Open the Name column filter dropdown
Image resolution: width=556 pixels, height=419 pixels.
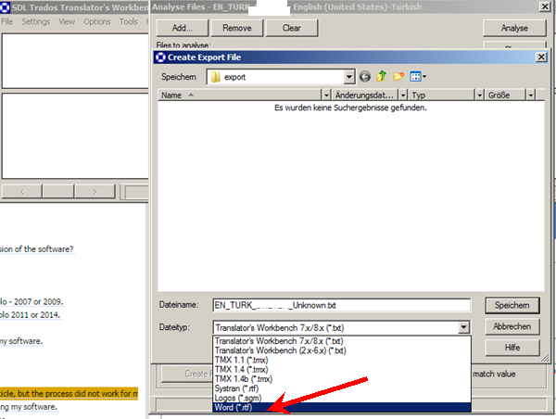326,95
